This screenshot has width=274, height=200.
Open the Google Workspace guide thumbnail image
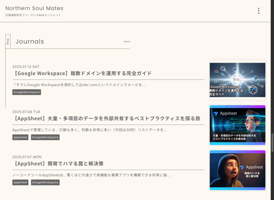[238, 80]
